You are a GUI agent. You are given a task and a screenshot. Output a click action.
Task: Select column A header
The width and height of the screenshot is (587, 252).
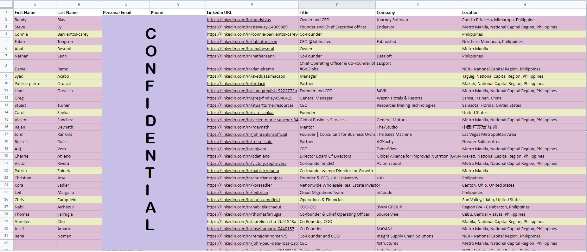35,5
